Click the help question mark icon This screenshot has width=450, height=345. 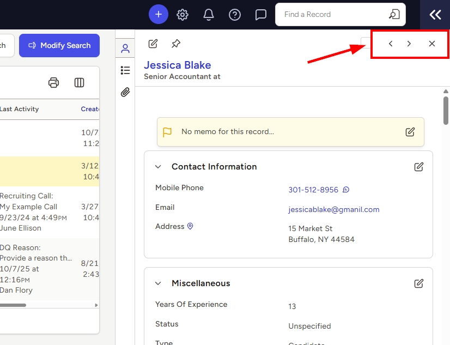tap(235, 15)
